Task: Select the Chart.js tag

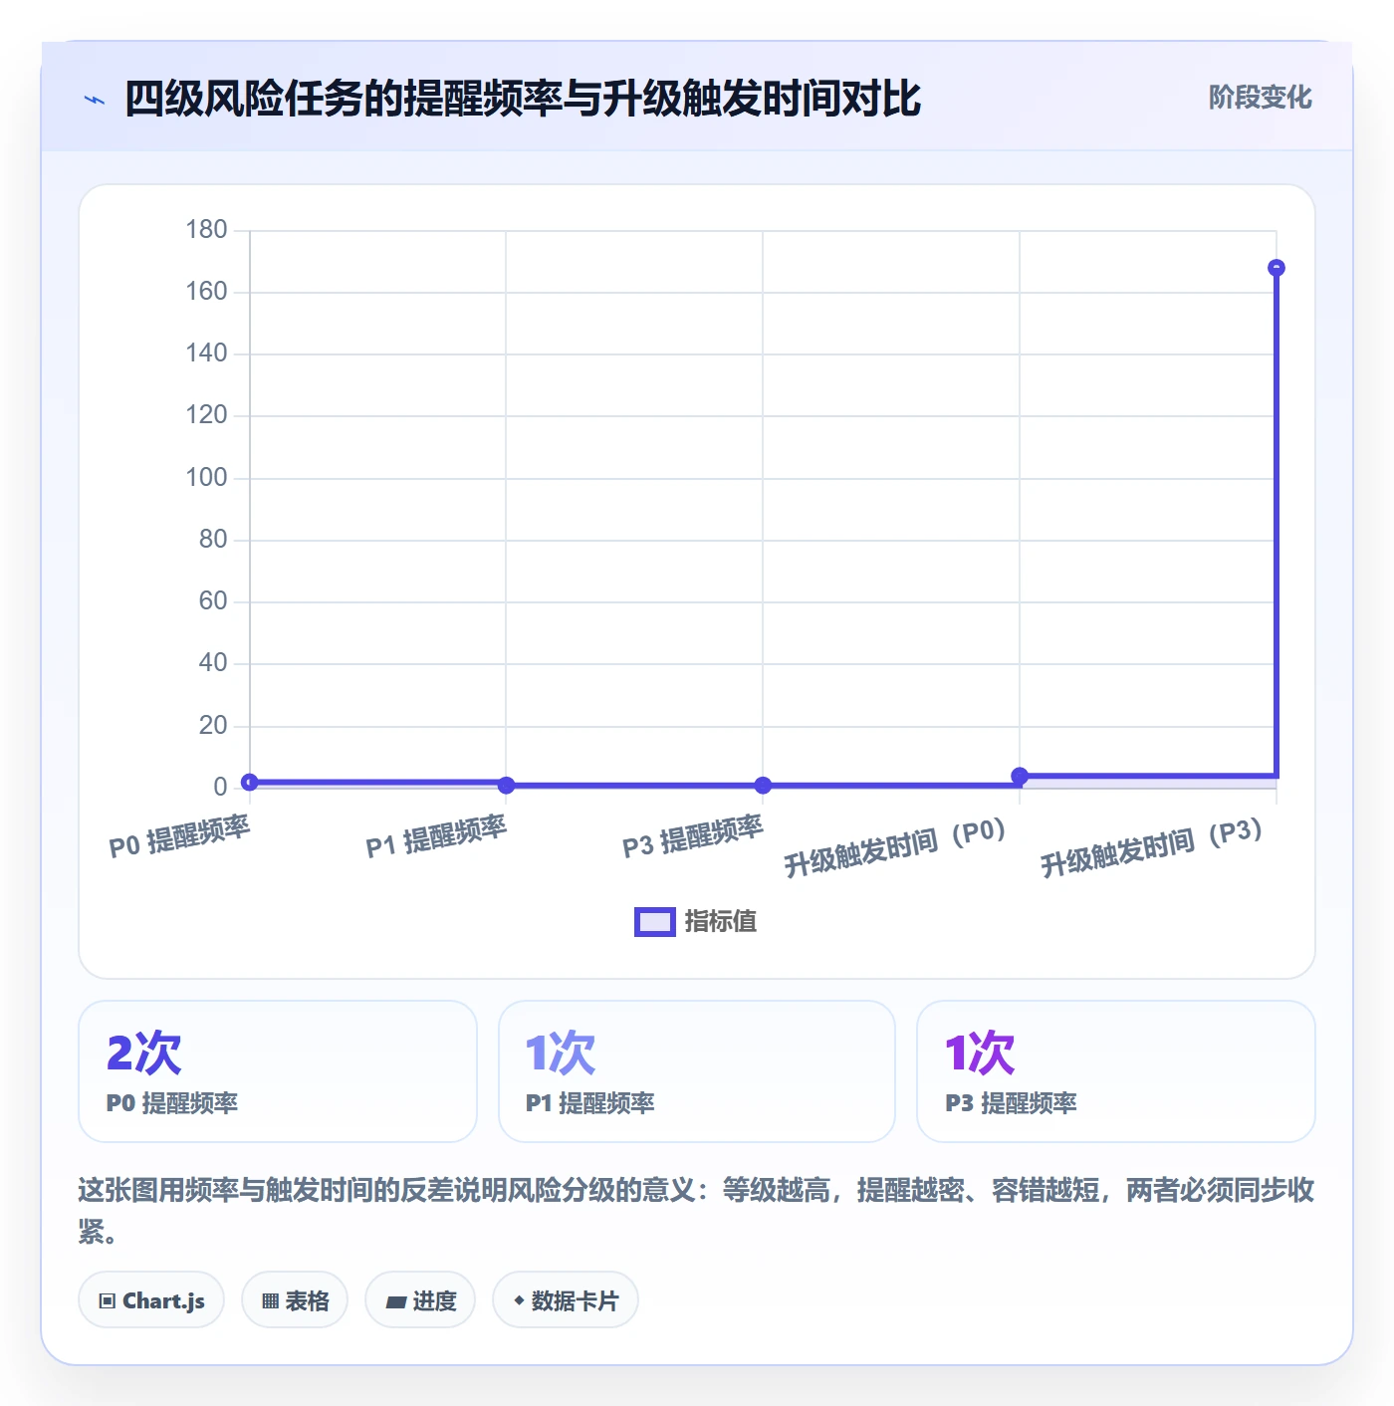Action: [x=151, y=1300]
